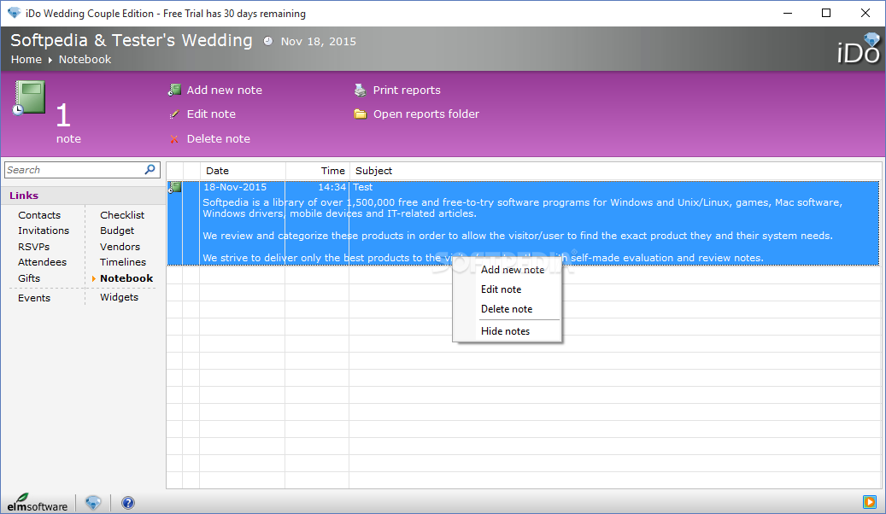Open the Timelines link
Image resolution: width=886 pixels, height=514 pixels.
(x=123, y=262)
